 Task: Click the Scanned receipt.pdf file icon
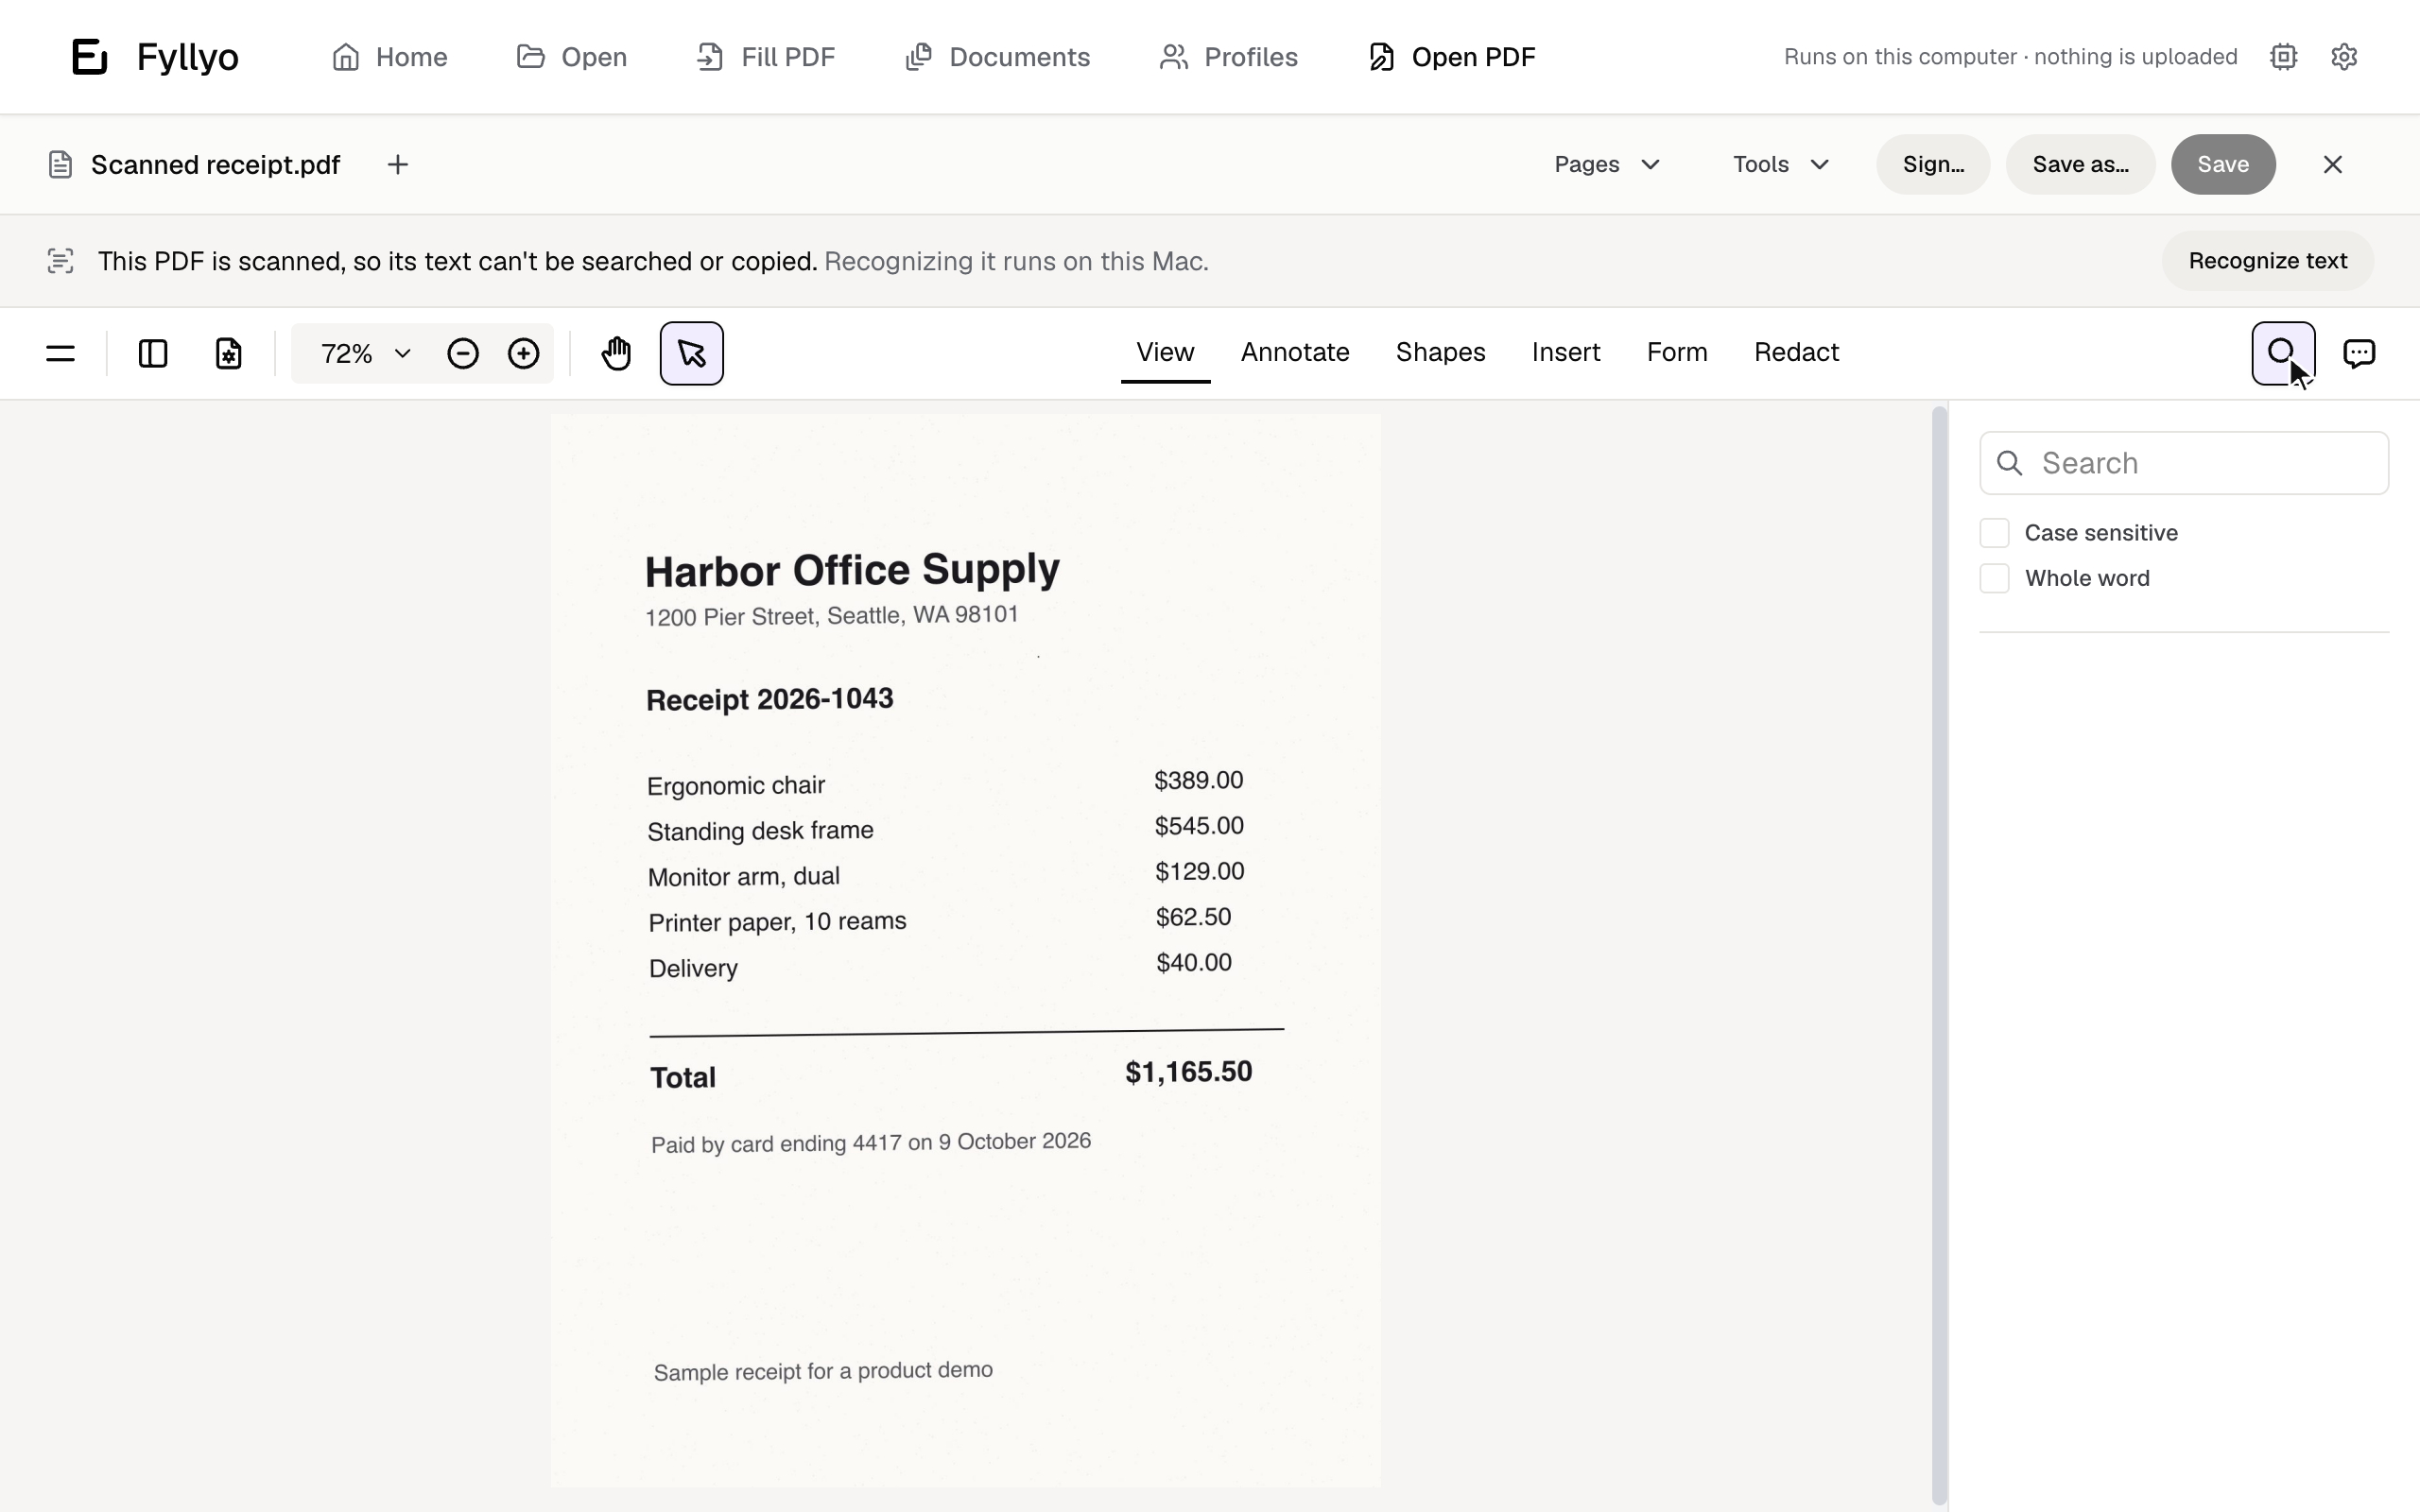[x=60, y=164]
